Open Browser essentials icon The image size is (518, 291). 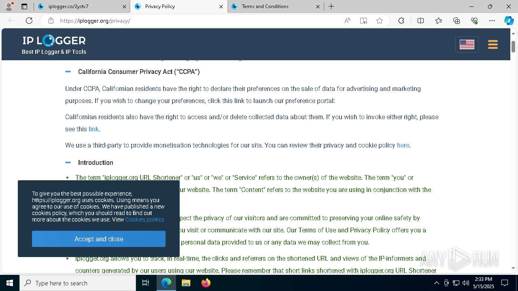pyautogui.click(x=474, y=21)
